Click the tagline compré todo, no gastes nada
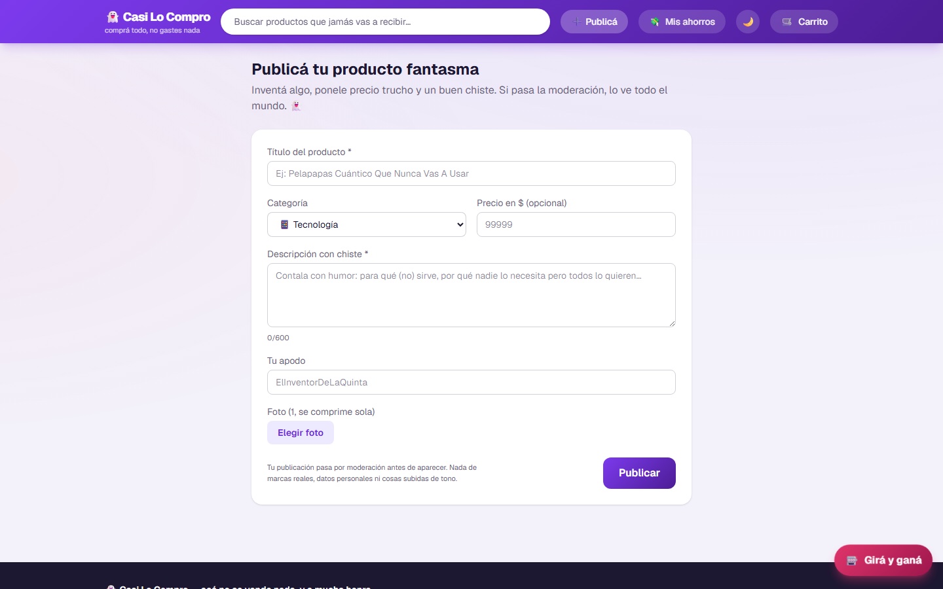The width and height of the screenshot is (943, 589). tap(153, 30)
